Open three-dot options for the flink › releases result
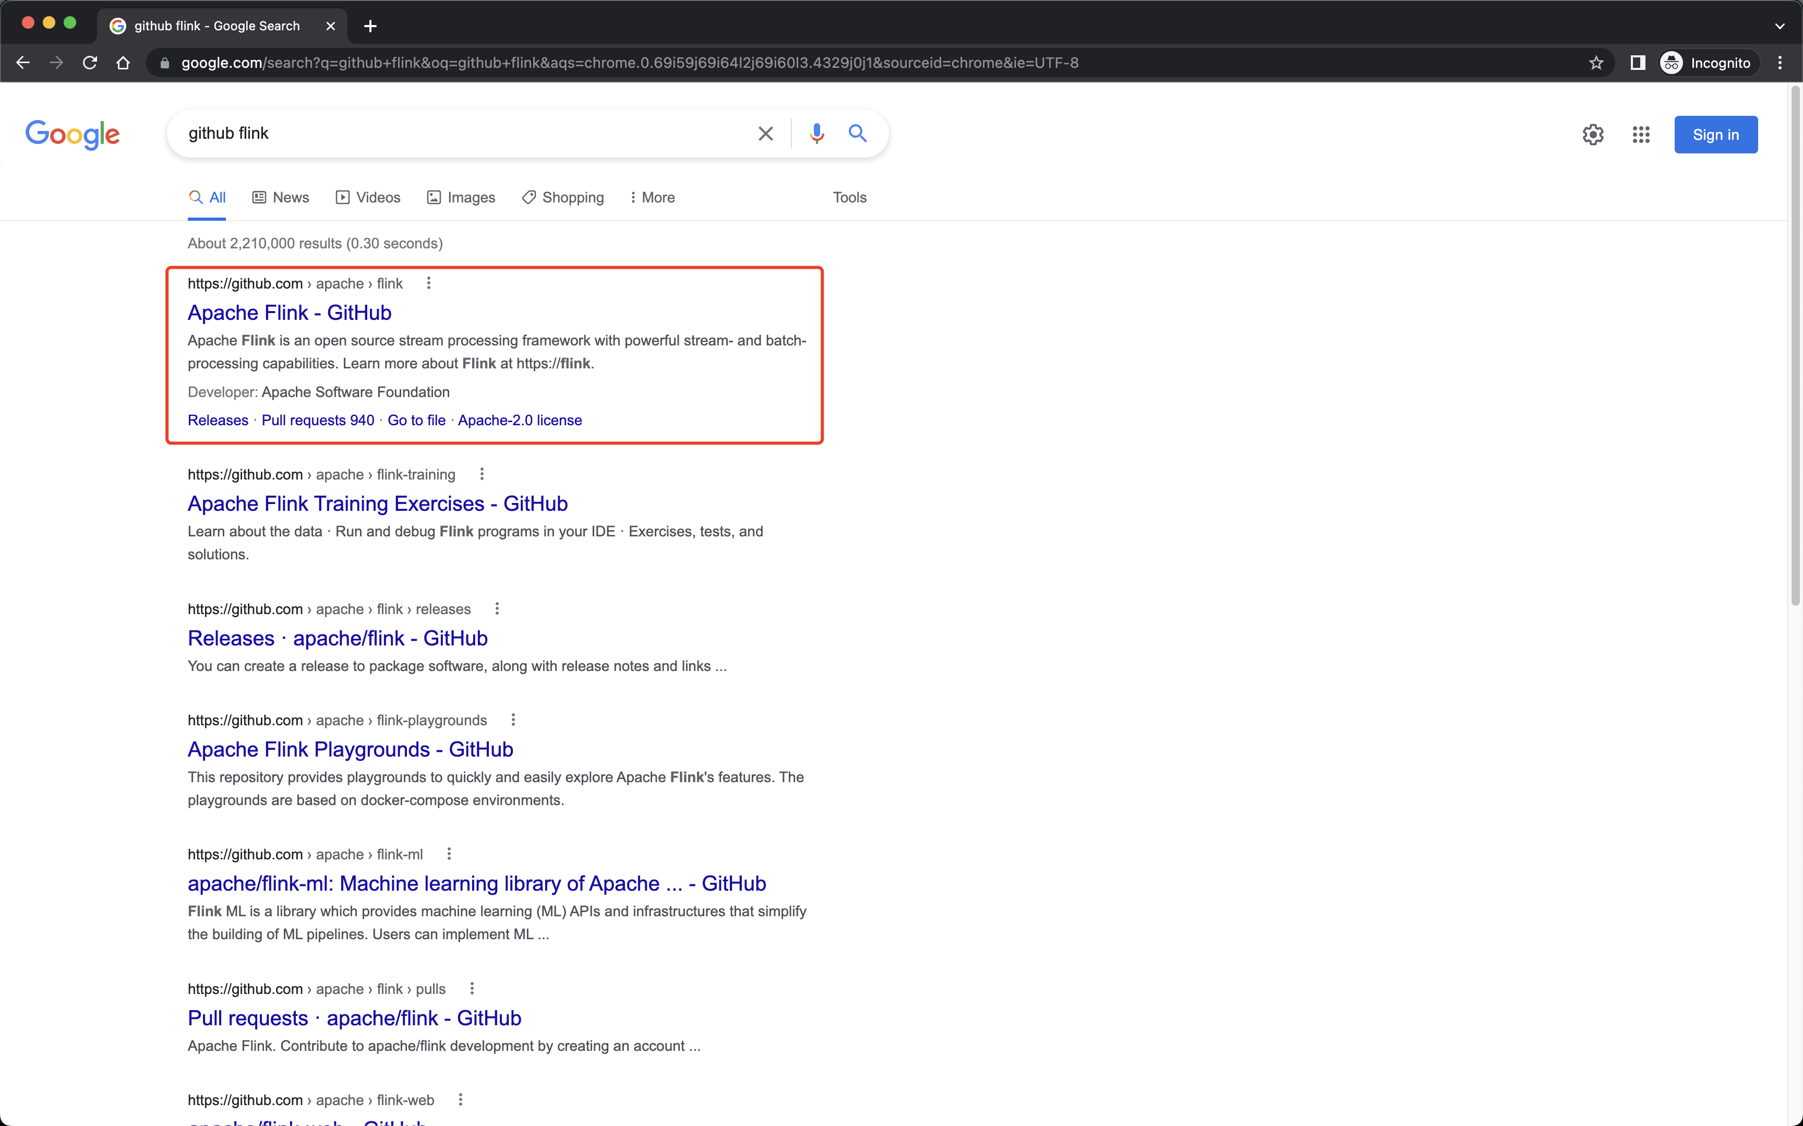This screenshot has height=1126, width=1803. point(497,608)
